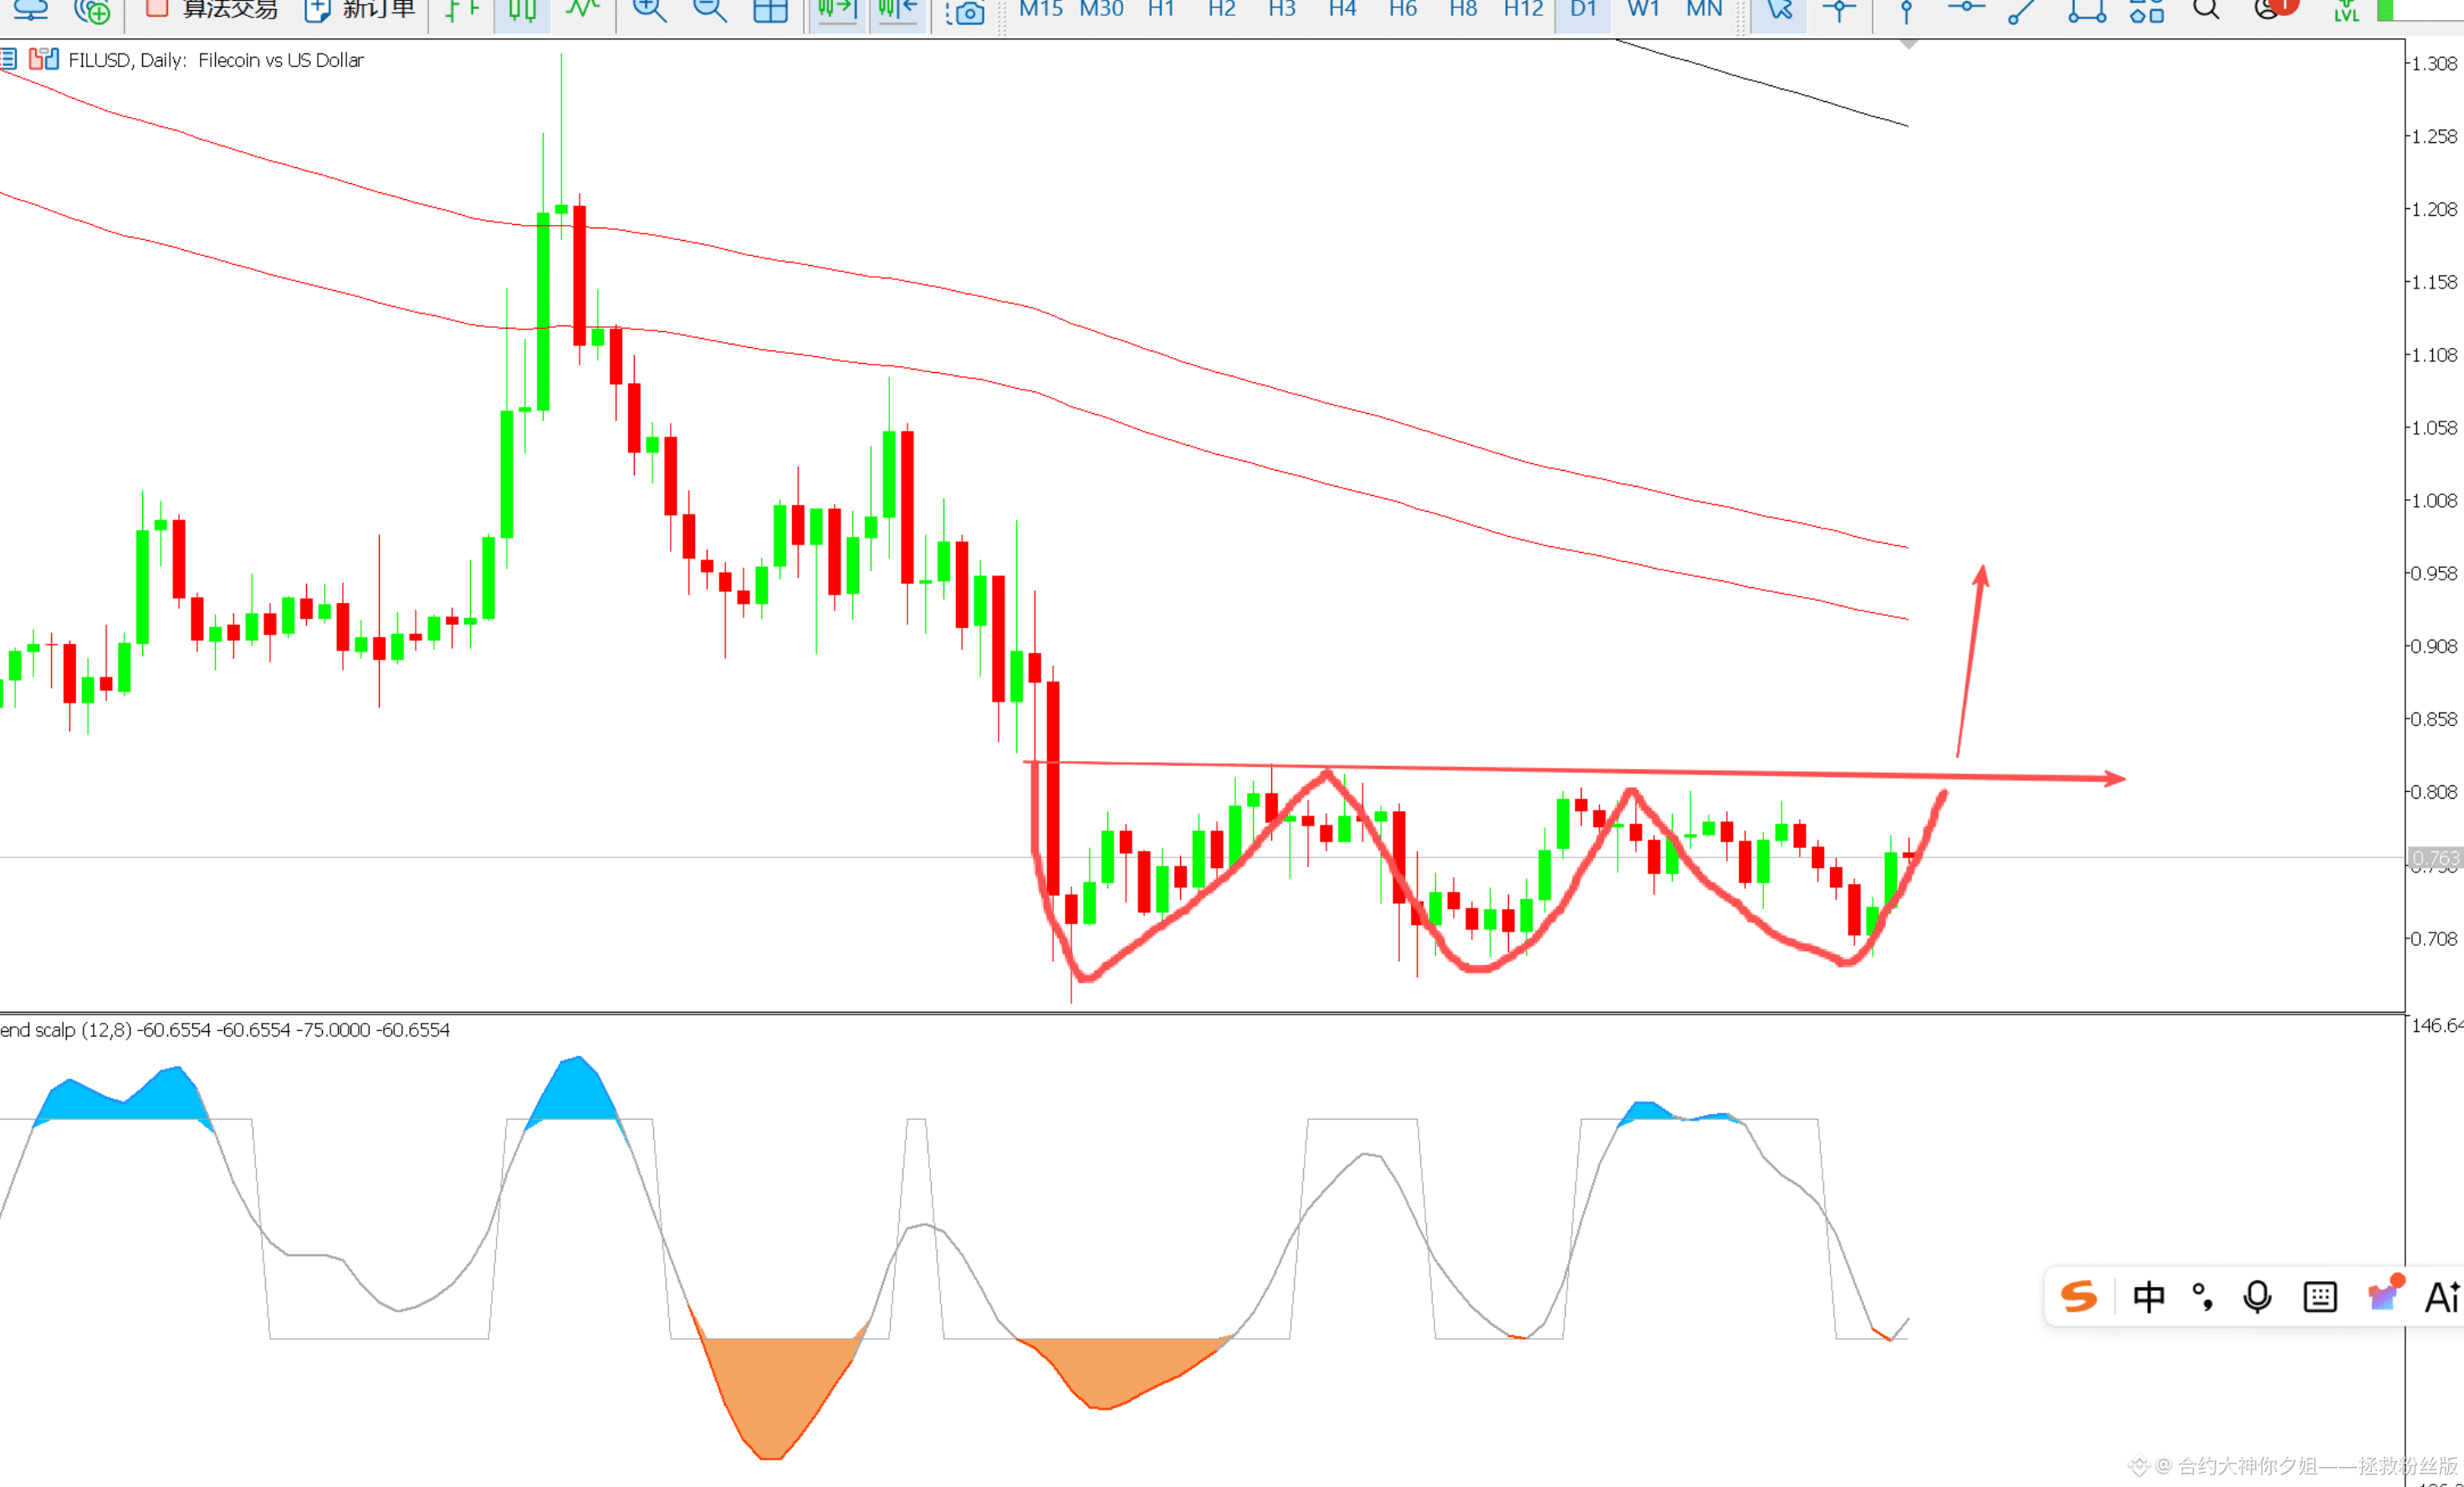Click the green LVL icon
Viewport: 2464px width, 1487px height.
coord(2347,10)
